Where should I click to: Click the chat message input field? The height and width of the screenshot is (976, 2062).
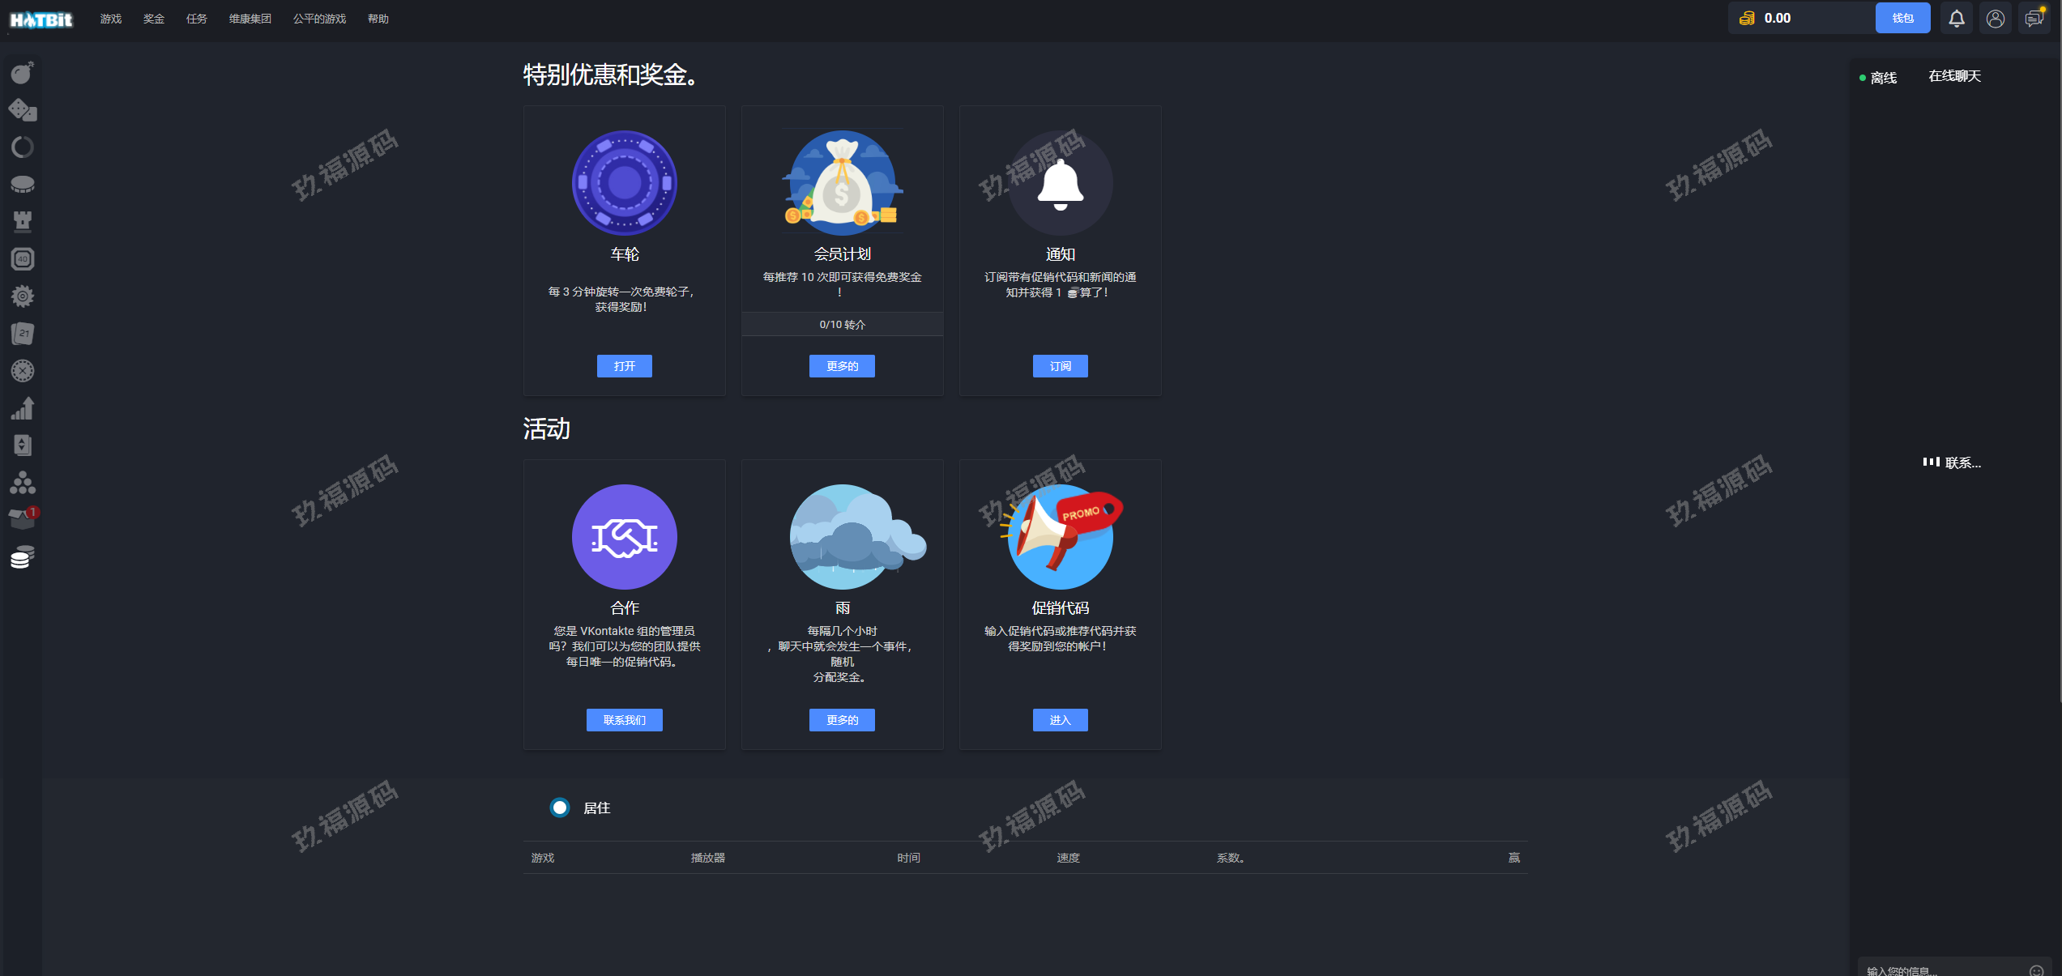point(1945,970)
